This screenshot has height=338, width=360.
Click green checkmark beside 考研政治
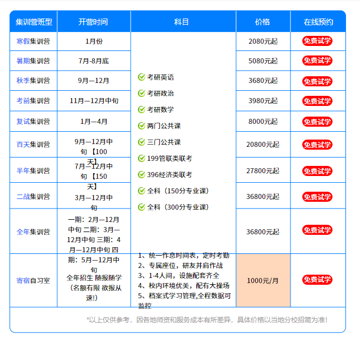pos(141,94)
